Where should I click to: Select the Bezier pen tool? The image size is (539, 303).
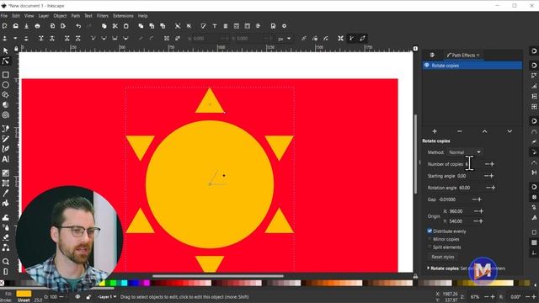click(6, 129)
